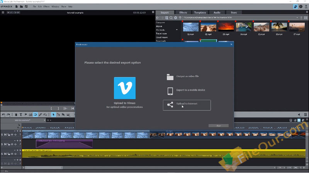Lock track 2 with the padlock

(x=8, y=144)
